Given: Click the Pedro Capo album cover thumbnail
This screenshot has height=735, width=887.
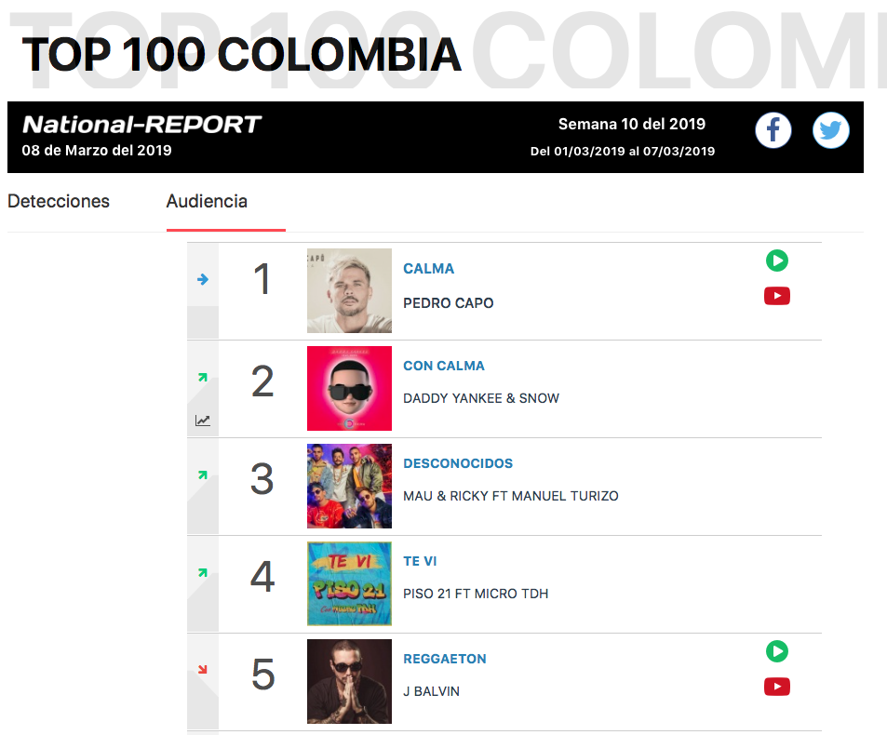Looking at the screenshot, I should [x=349, y=290].
